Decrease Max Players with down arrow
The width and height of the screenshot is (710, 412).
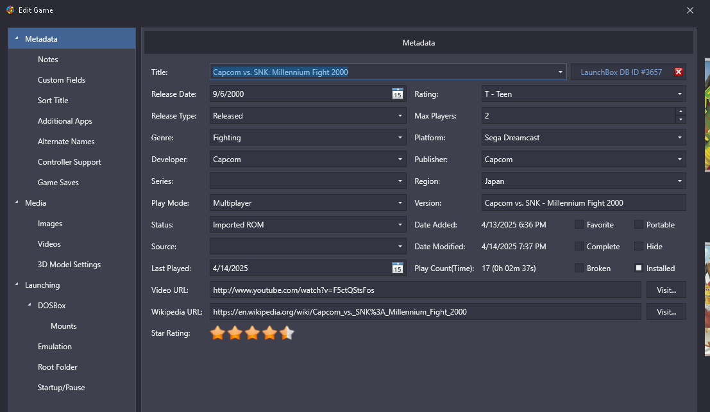click(680, 120)
